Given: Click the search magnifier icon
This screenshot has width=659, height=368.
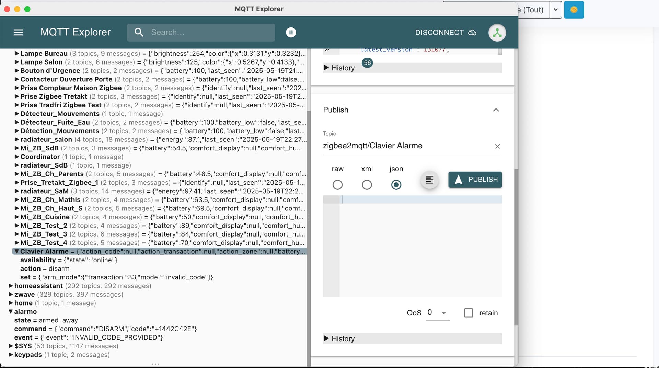Looking at the screenshot, I should tap(139, 32).
